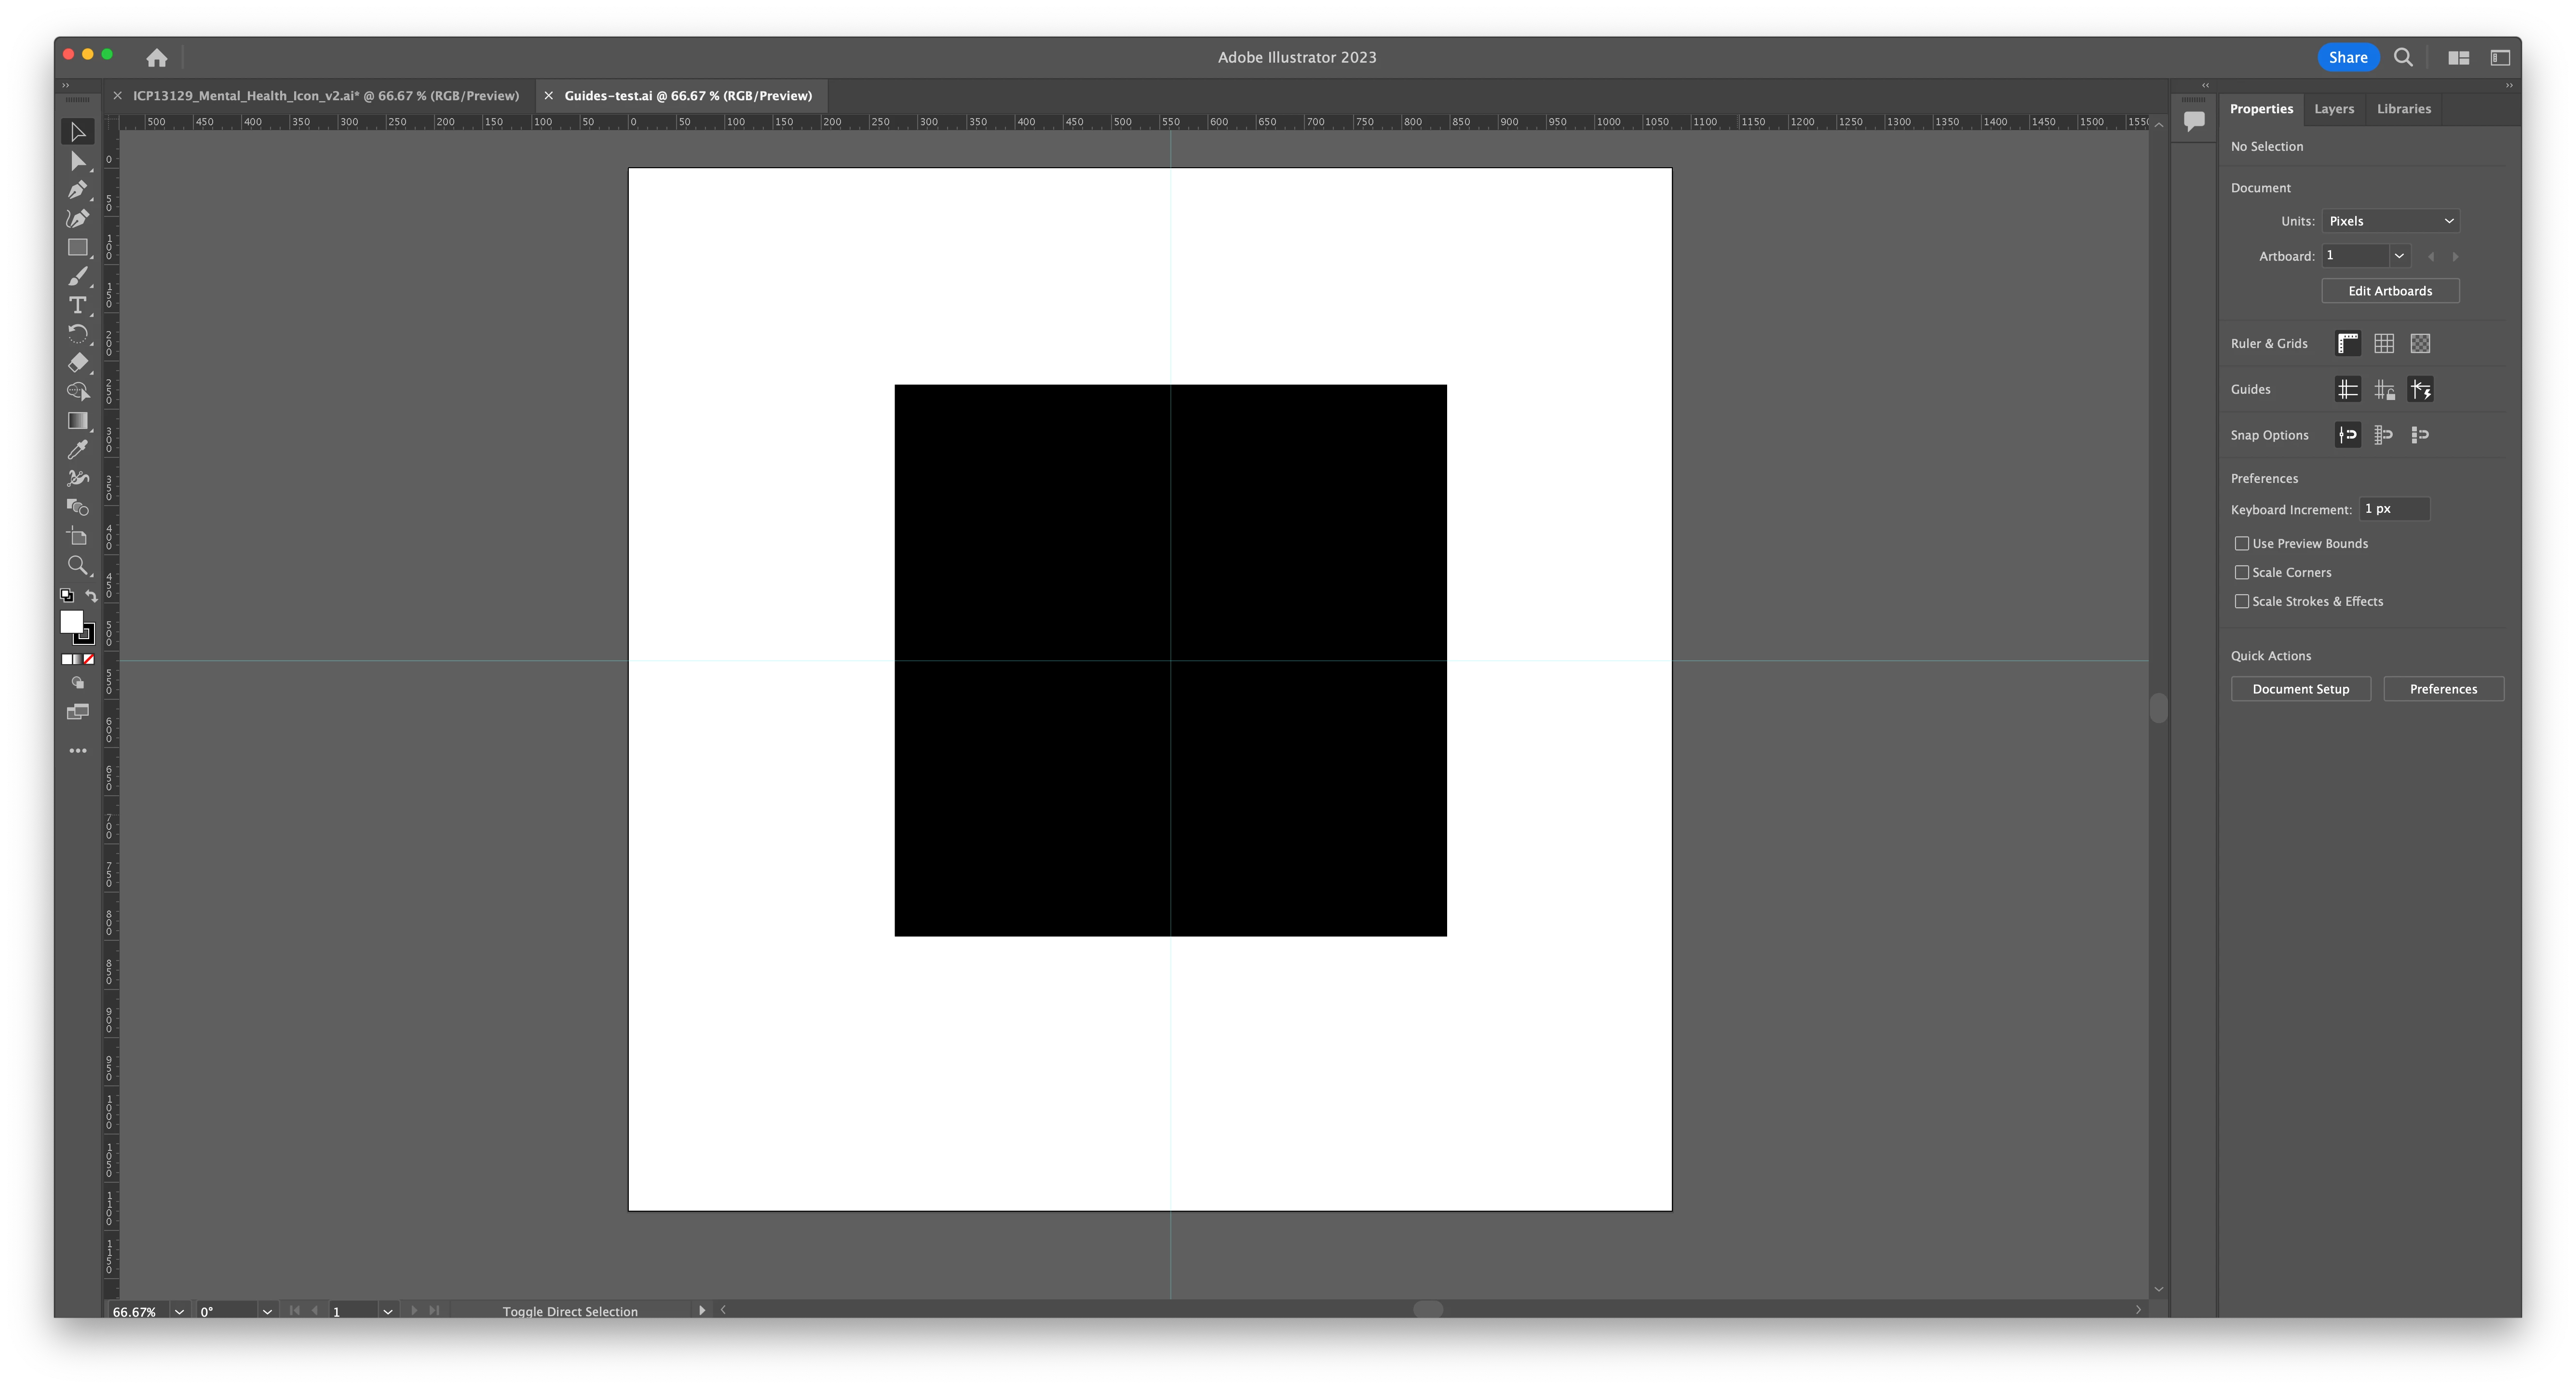Open Document Setup

point(2300,689)
